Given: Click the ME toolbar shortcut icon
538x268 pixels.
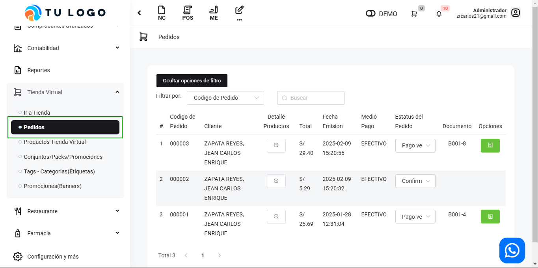Looking at the screenshot, I should [214, 13].
